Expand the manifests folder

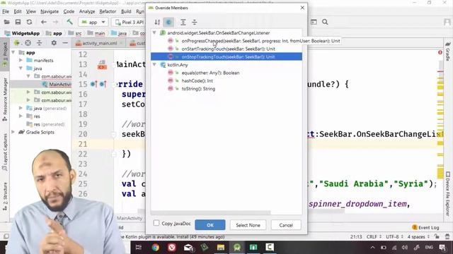tap(21, 61)
